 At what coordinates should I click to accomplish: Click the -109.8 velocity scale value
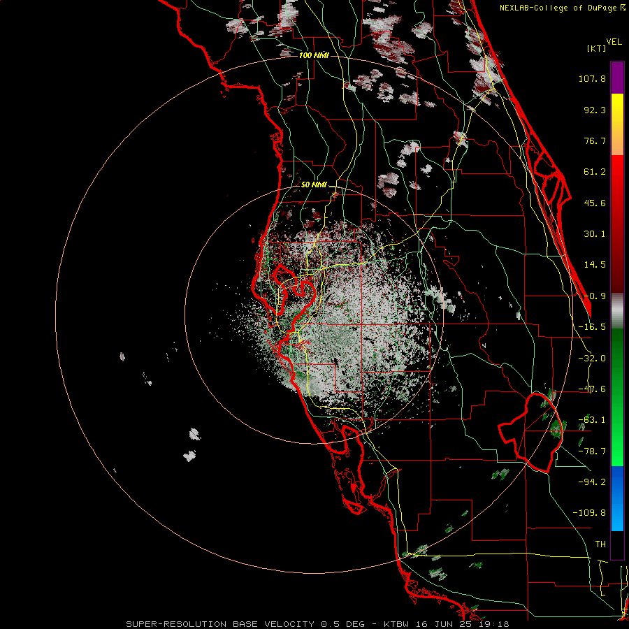(x=589, y=513)
